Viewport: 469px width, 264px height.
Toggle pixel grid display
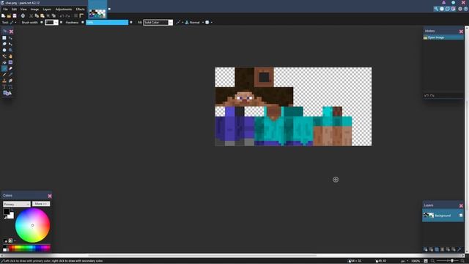tap(75, 15)
